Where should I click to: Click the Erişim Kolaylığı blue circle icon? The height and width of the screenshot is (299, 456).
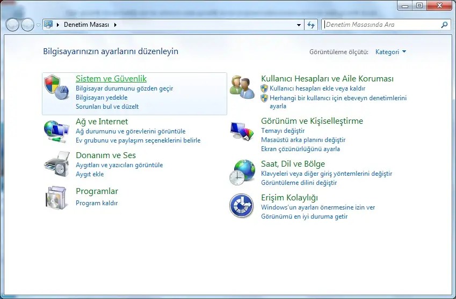pos(241,206)
